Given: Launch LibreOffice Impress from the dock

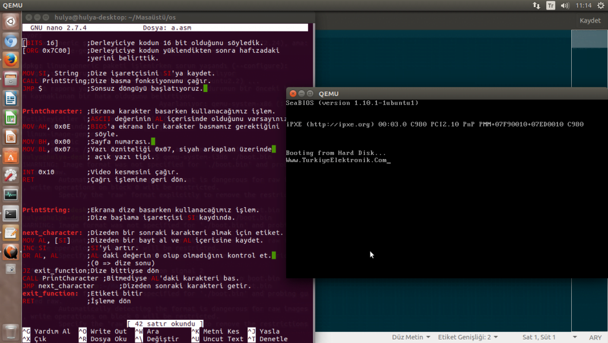Looking at the screenshot, I should pyautogui.click(x=11, y=137).
